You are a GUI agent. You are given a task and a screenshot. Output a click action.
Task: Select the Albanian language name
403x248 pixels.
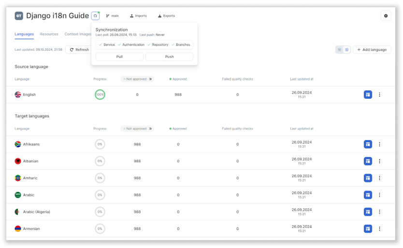[x=30, y=161]
